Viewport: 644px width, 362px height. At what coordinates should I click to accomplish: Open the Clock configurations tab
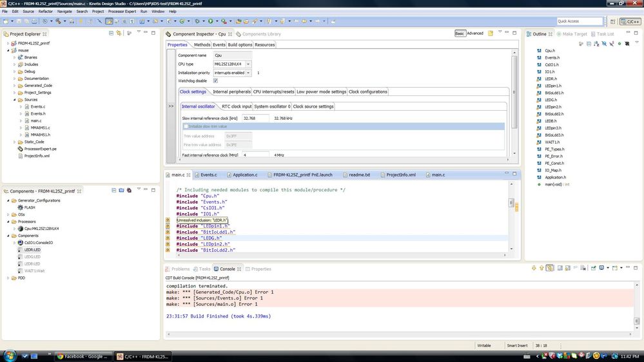coord(367,92)
